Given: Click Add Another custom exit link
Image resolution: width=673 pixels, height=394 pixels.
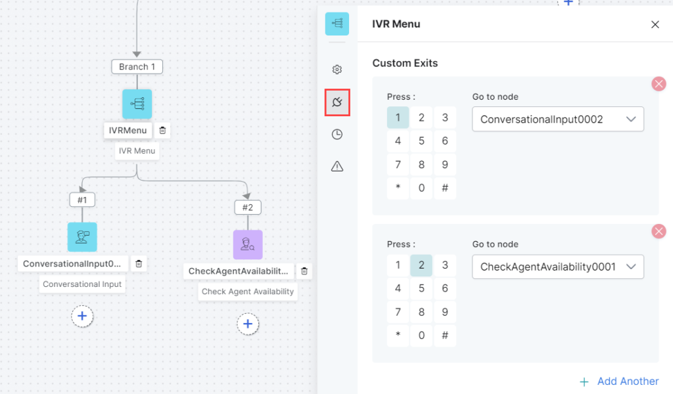Looking at the screenshot, I should [x=619, y=381].
